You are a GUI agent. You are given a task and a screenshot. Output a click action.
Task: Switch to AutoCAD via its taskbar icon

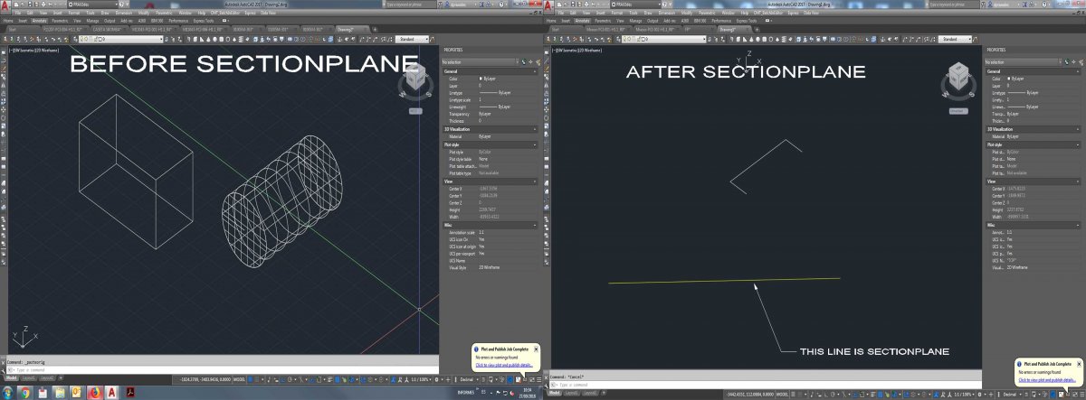110,393
